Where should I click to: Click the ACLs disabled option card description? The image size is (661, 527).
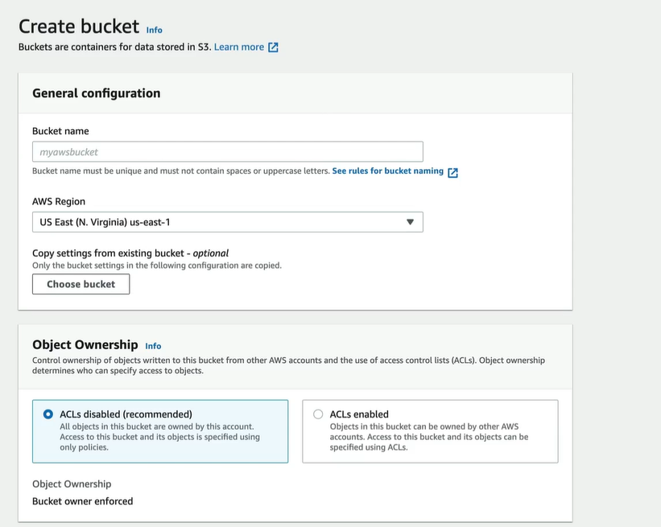click(x=159, y=437)
